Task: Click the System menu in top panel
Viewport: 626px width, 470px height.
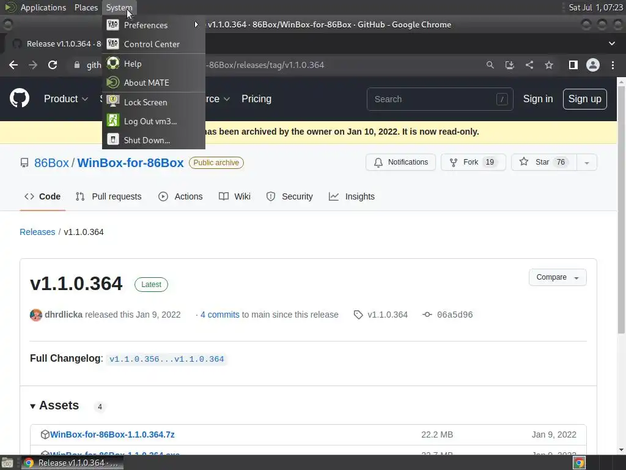Action: (x=119, y=7)
